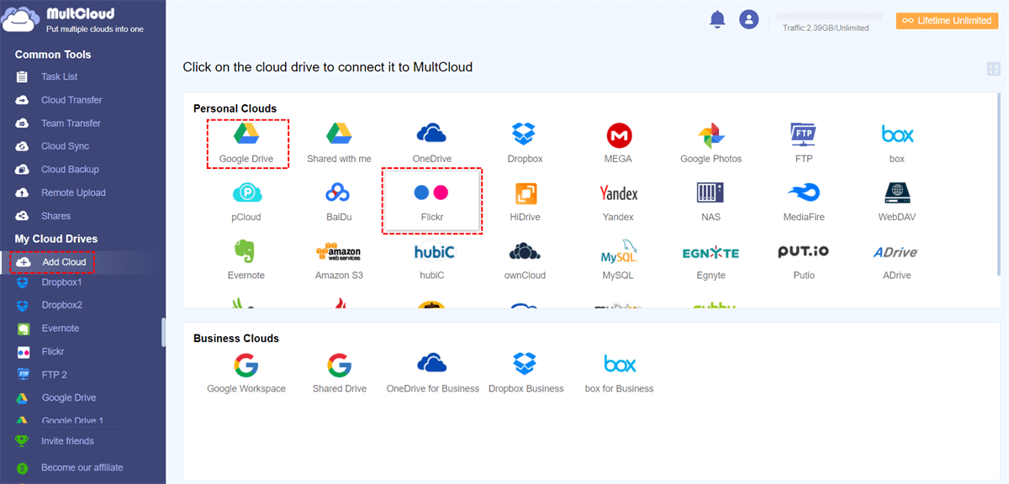Connect a WebDAV server
The image size is (1009, 484).
[x=897, y=201]
